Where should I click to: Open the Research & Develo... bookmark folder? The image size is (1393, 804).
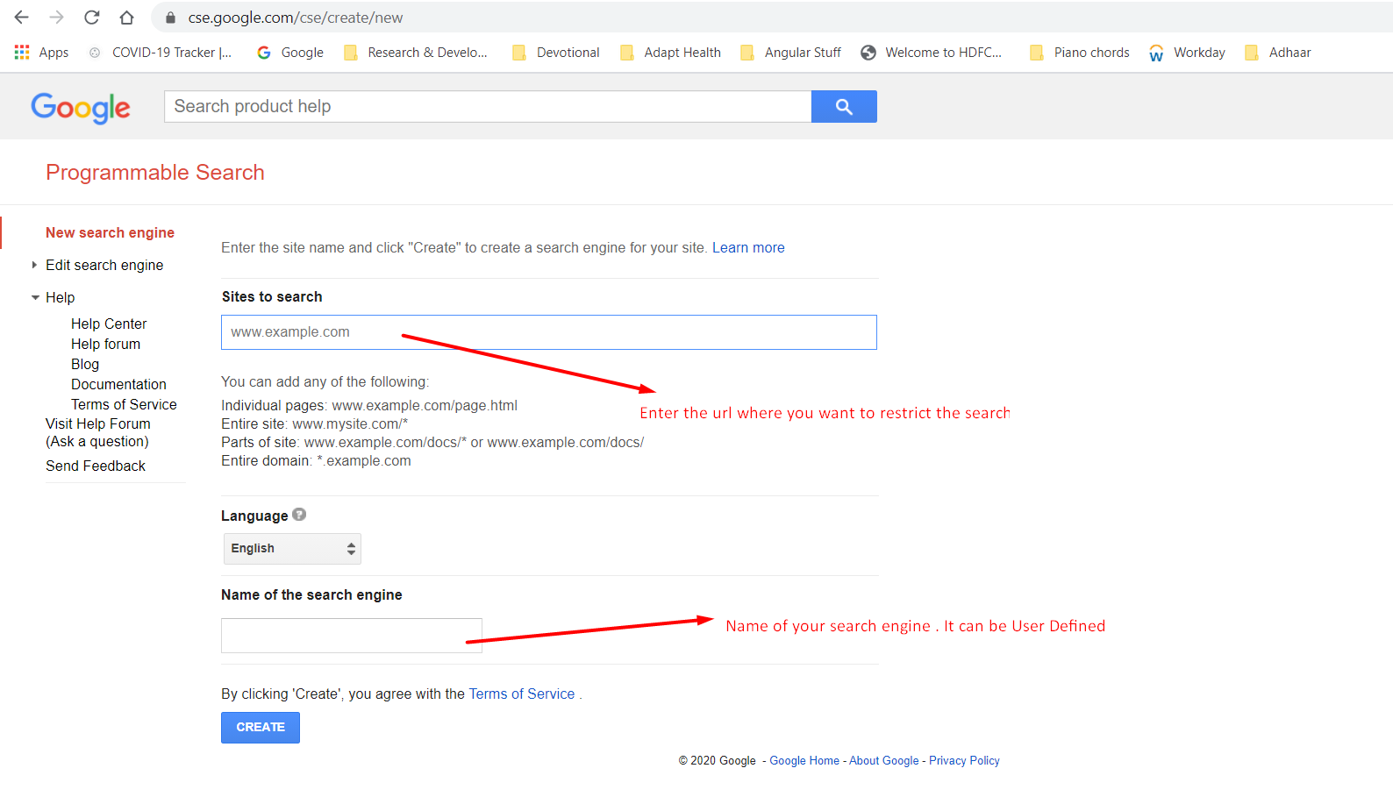[416, 53]
